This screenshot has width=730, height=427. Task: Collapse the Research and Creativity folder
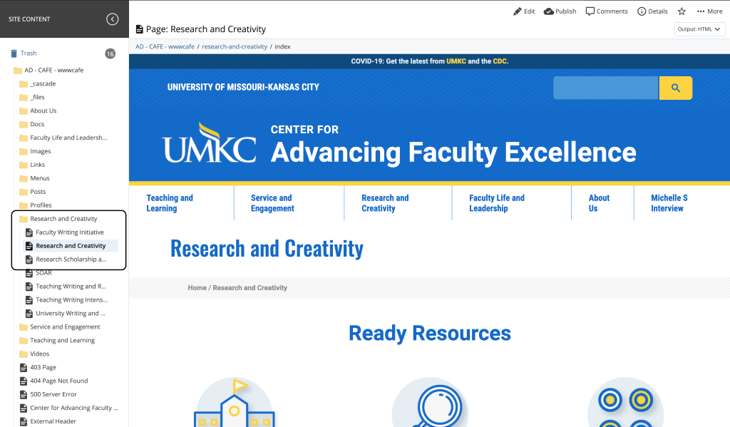click(x=58, y=219)
